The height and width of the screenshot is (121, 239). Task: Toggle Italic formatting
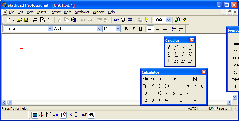click(x=133, y=29)
